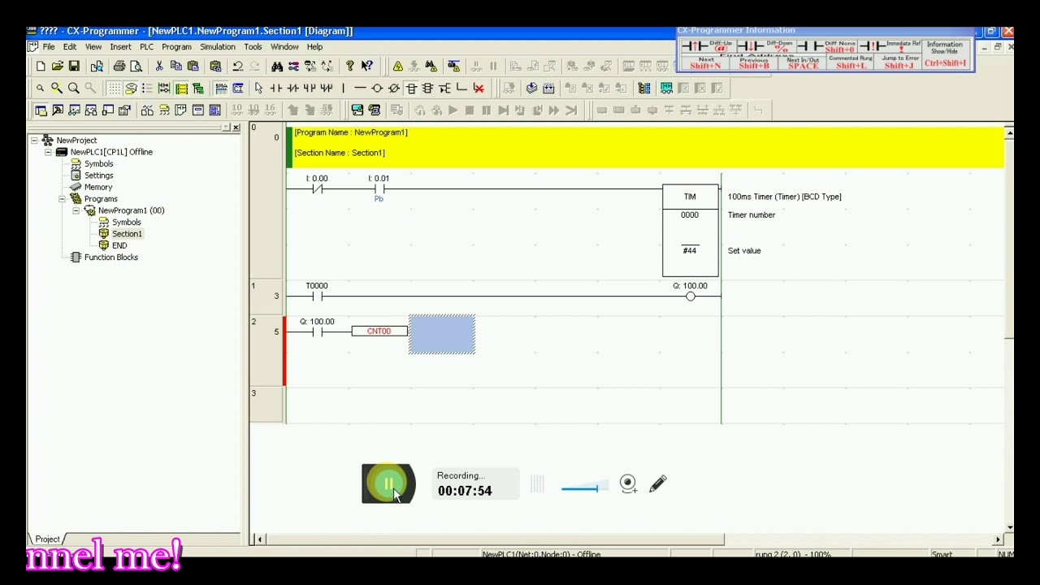Image resolution: width=1040 pixels, height=585 pixels.
Task: Insert a new closed coil from toolbar
Action: [x=394, y=88]
